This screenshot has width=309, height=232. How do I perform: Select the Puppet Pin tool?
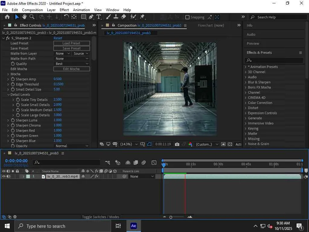142,17
